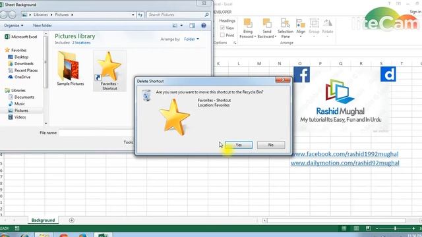Viewport: 422px width, 237px height.
Task: Select Microsoft Excel in navigation pane
Action: pyautogui.click(x=21, y=37)
